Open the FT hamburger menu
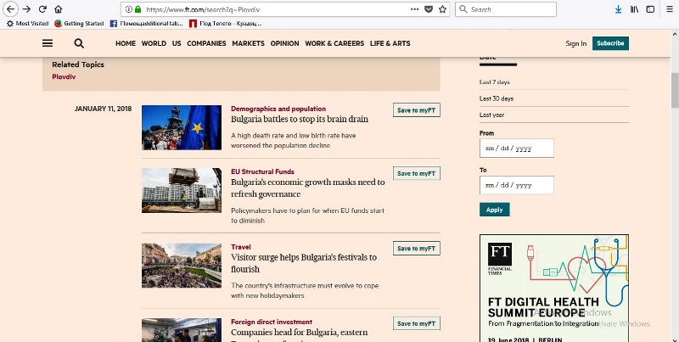 [x=48, y=43]
